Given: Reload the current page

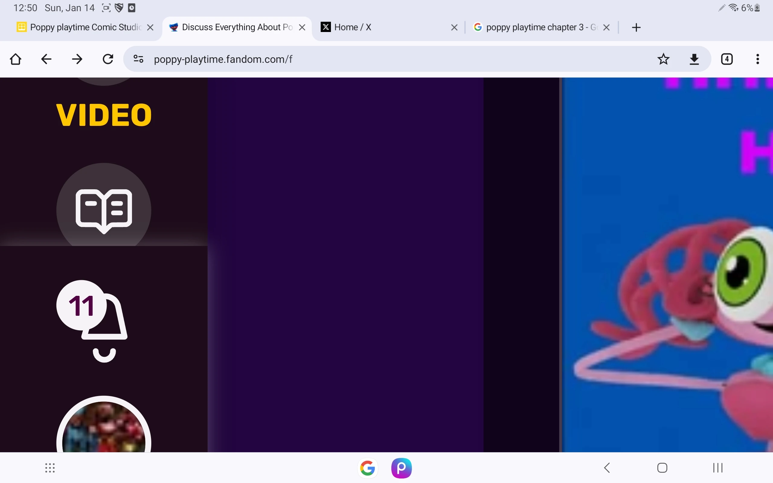Looking at the screenshot, I should click(108, 59).
